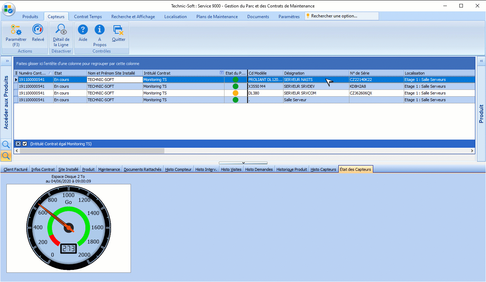The height and width of the screenshot is (282, 486).
Task: Open the application orb menu button
Action: coord(9,9)
